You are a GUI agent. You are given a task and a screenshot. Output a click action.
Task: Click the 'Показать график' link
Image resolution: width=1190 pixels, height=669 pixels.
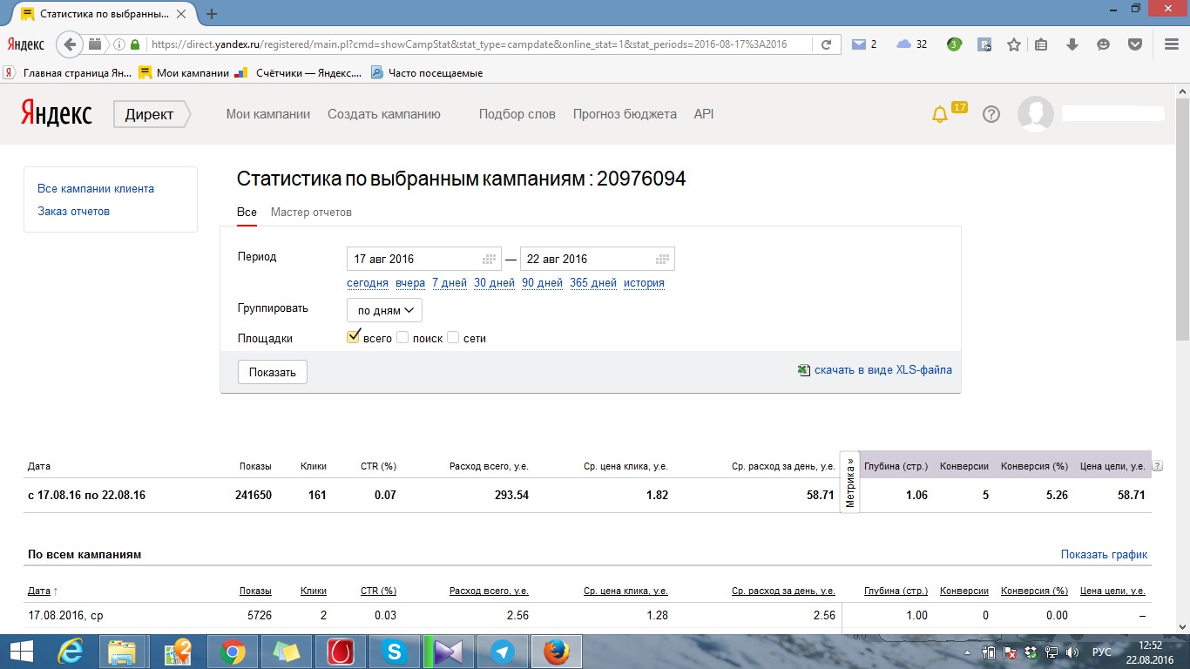coord(1104,554)
